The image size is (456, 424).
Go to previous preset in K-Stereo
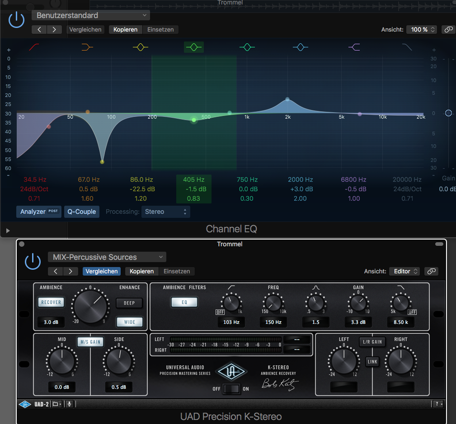(56, 271)
